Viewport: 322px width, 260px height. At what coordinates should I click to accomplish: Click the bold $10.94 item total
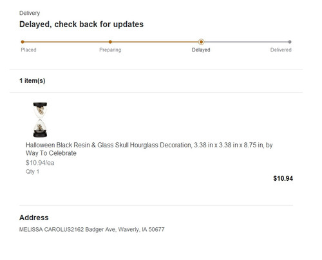point(283,178)
